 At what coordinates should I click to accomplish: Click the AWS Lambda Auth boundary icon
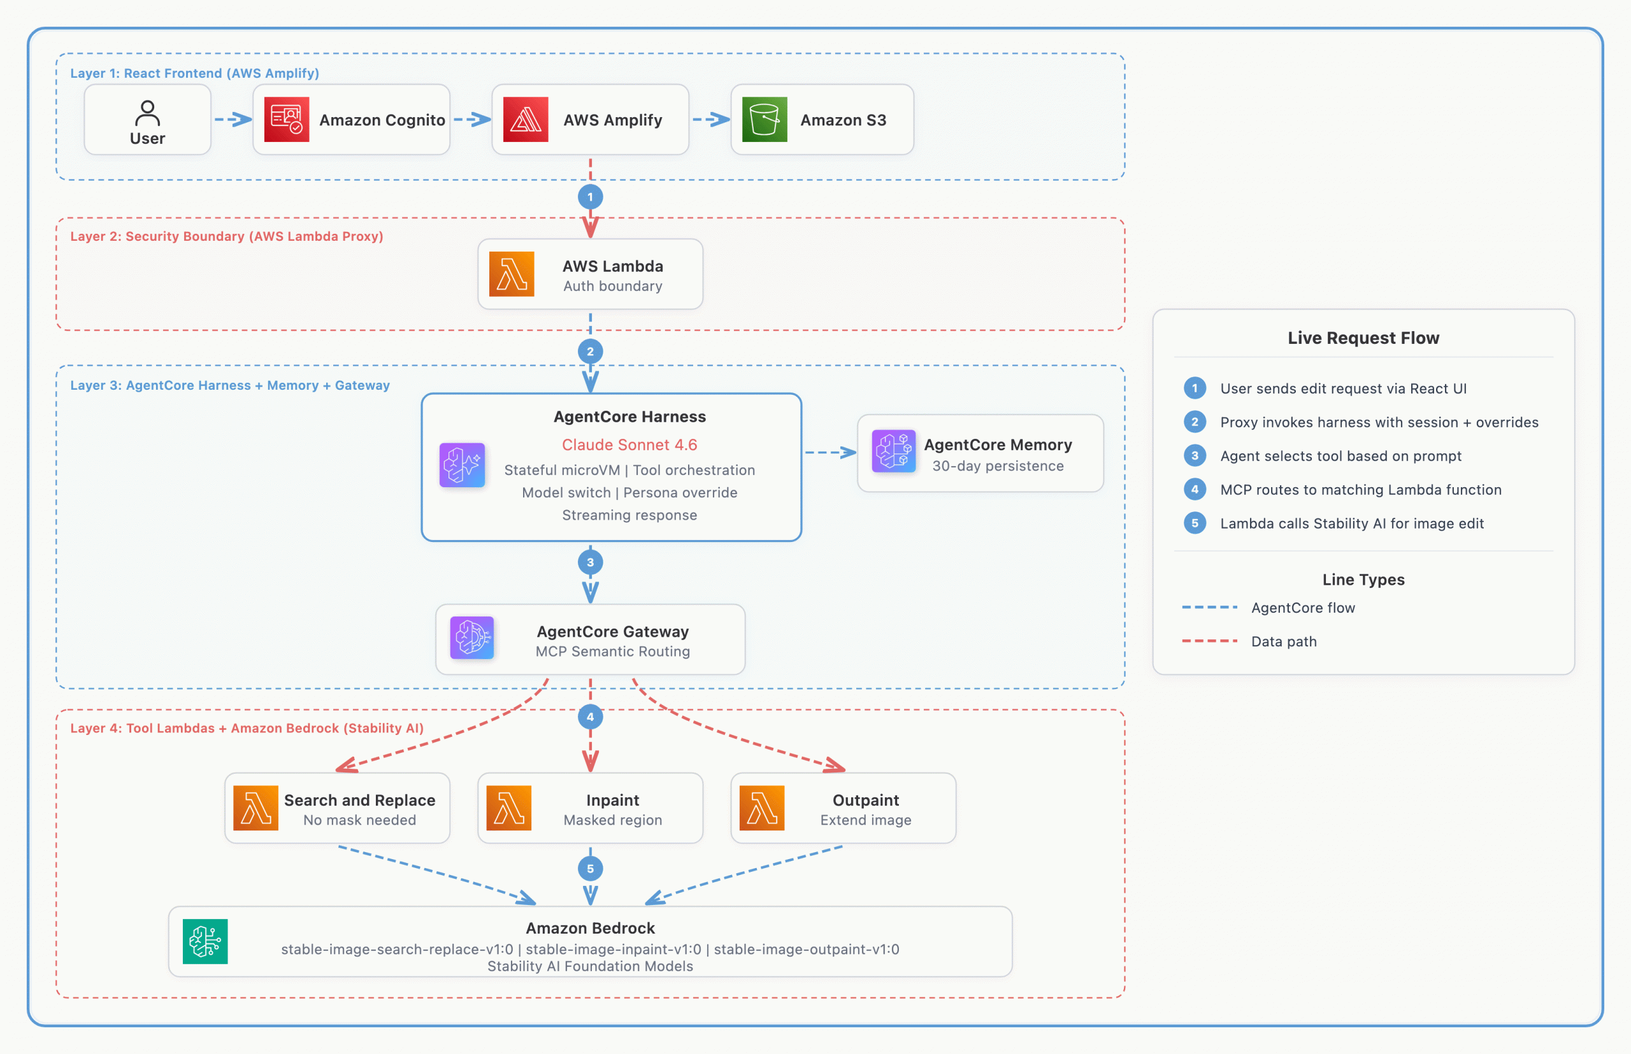point(512,274)
